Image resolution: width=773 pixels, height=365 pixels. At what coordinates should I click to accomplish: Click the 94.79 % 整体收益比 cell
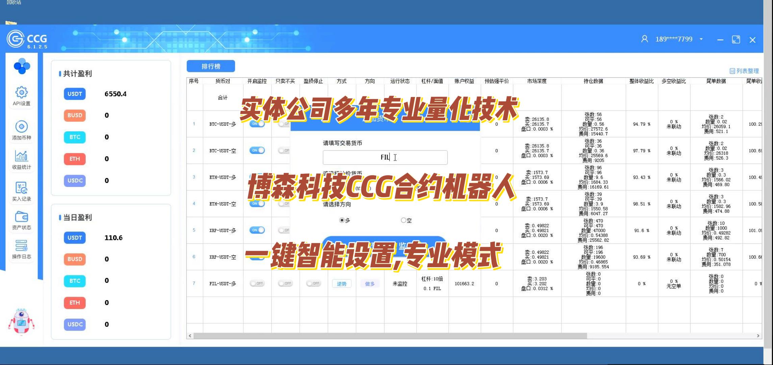(x=642, y=124)
